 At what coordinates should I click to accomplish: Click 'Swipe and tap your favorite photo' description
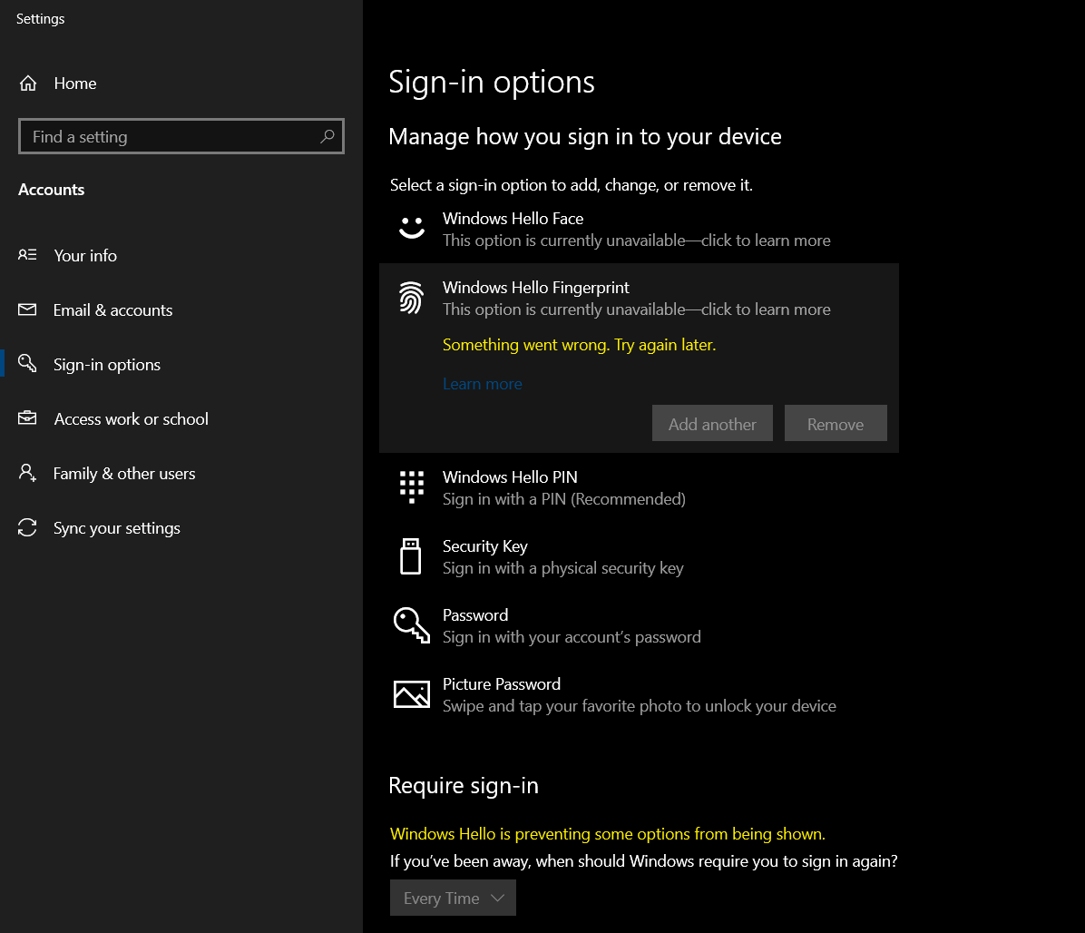point(640,706)
